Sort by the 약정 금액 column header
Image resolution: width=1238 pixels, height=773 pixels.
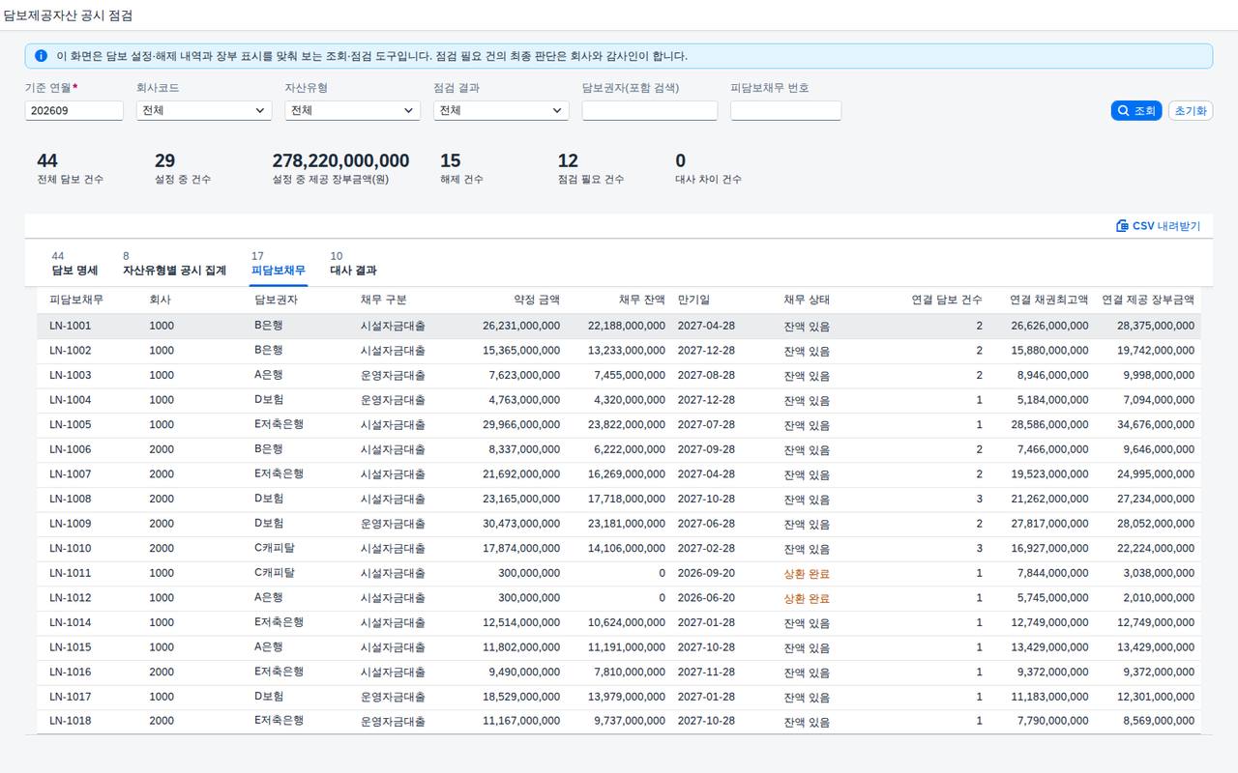coord(537,301)
